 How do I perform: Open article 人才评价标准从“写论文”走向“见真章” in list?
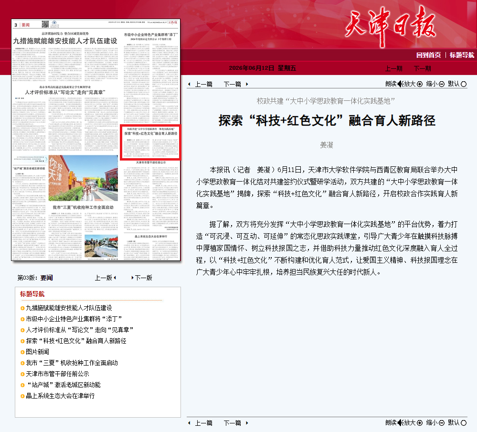(79, 330)
